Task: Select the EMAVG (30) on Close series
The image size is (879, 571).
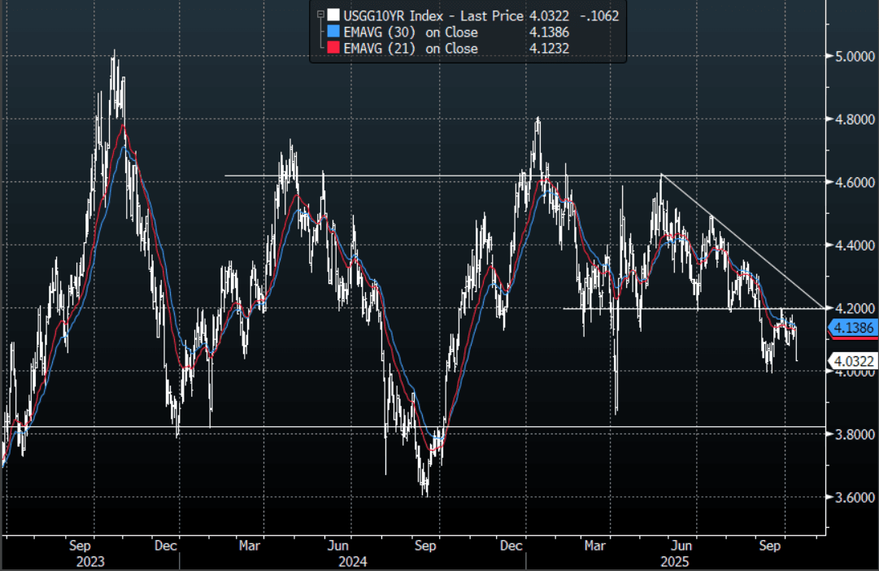Action: tap(411, 33)
